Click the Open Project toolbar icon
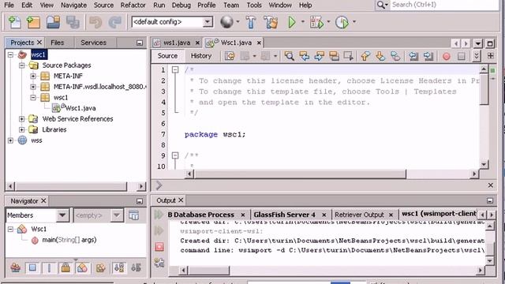505x284 pixels. pos(53,22)
